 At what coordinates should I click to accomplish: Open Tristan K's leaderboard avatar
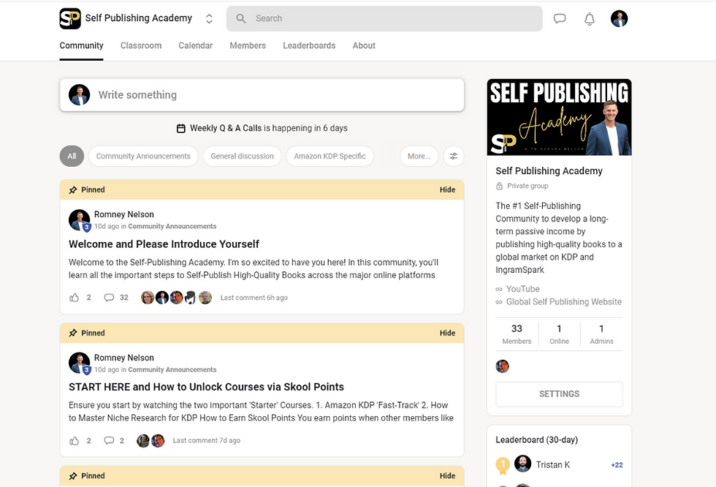523,464
